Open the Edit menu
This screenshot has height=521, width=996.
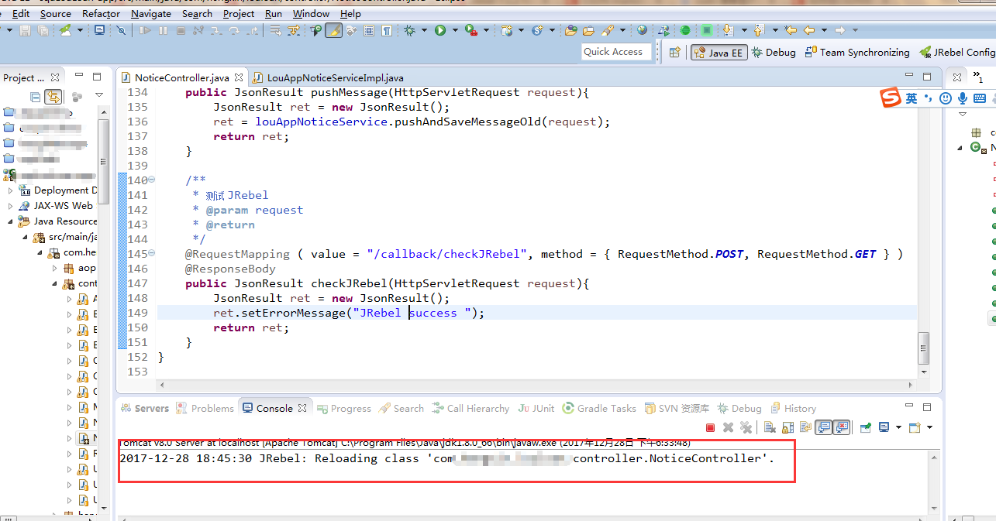[x=21, y=13]
